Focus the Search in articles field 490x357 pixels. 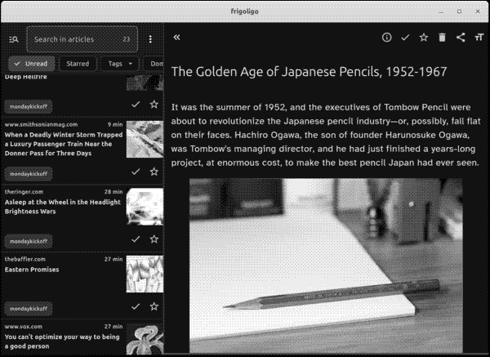click(x=82, y=39)
